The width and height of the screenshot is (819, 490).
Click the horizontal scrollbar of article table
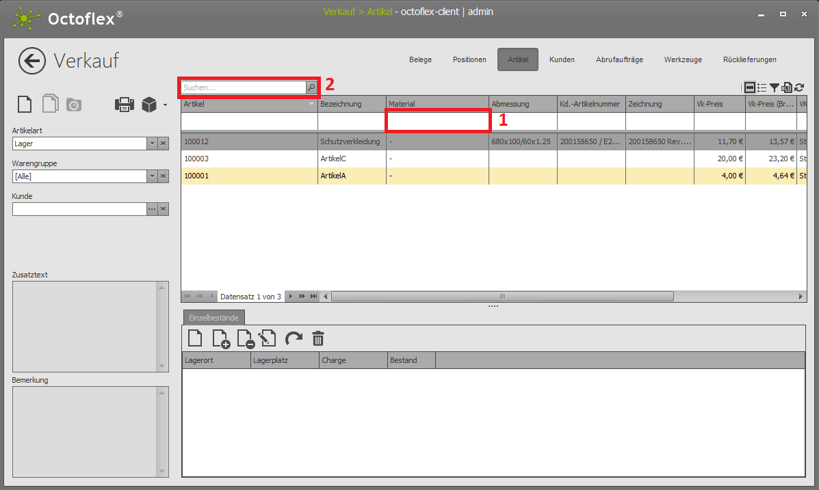pyautogui.click(x=502, y=297)
